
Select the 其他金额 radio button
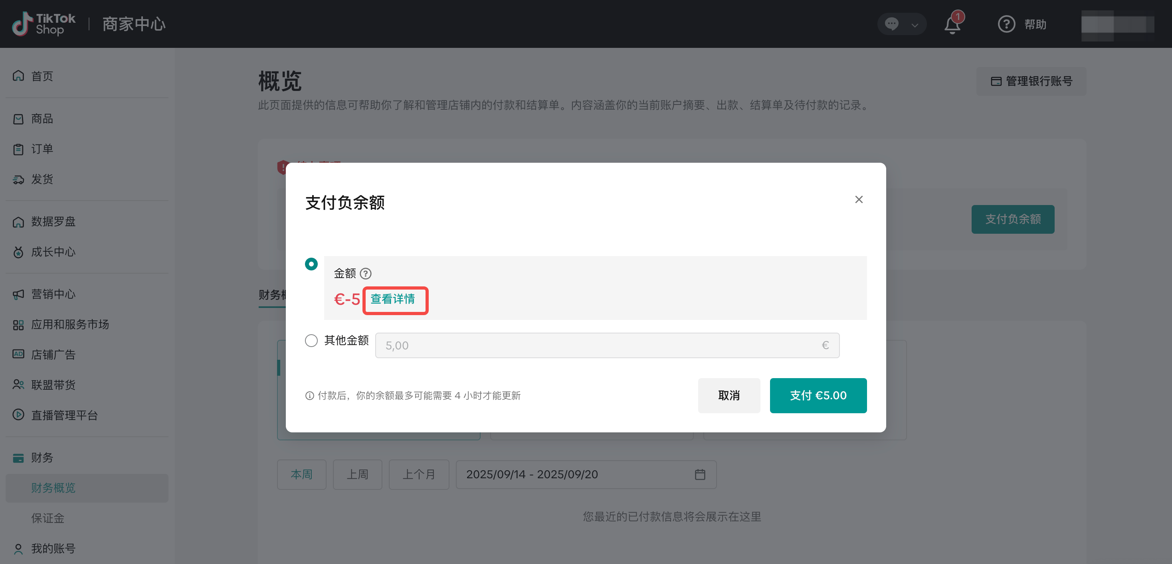coord(311,340)
